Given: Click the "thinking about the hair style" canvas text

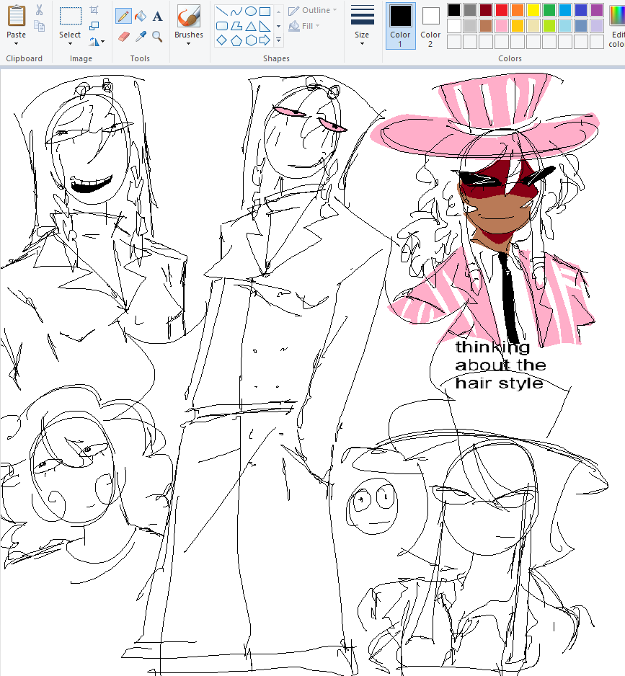Looking at the screenshot, I should [x=500, y=365].
